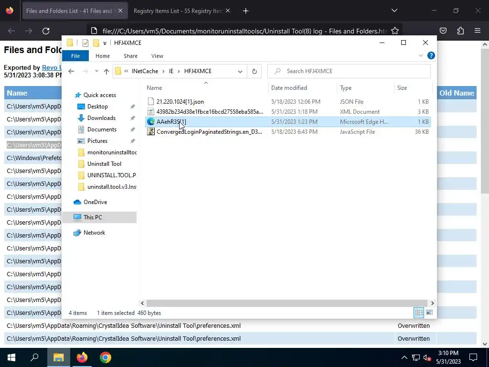Switch to Details view layout icon

coord(419,313)
